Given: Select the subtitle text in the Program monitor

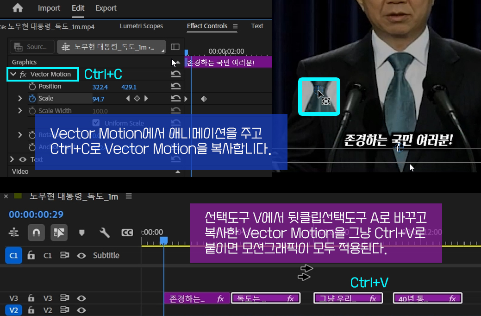Looking at the screenshot, I should click(398, 140).
